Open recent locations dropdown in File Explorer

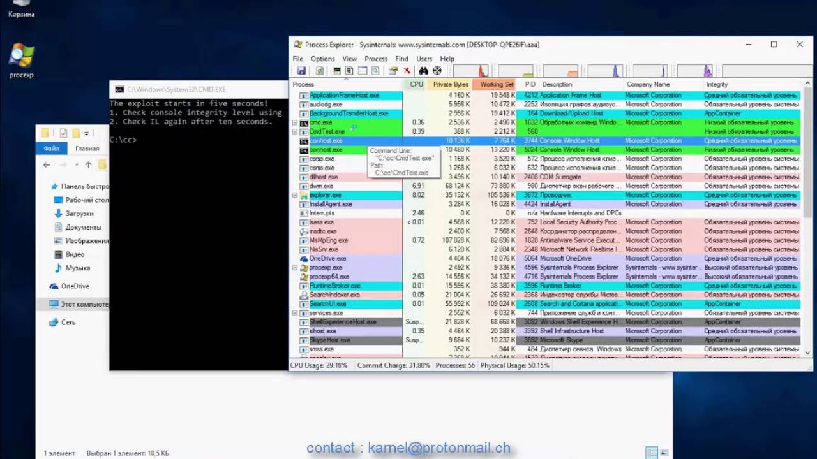click(77, 164)
